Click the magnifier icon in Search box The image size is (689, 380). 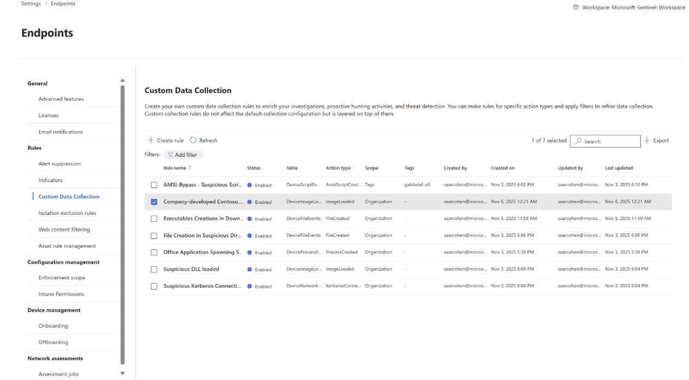[579, 141]
